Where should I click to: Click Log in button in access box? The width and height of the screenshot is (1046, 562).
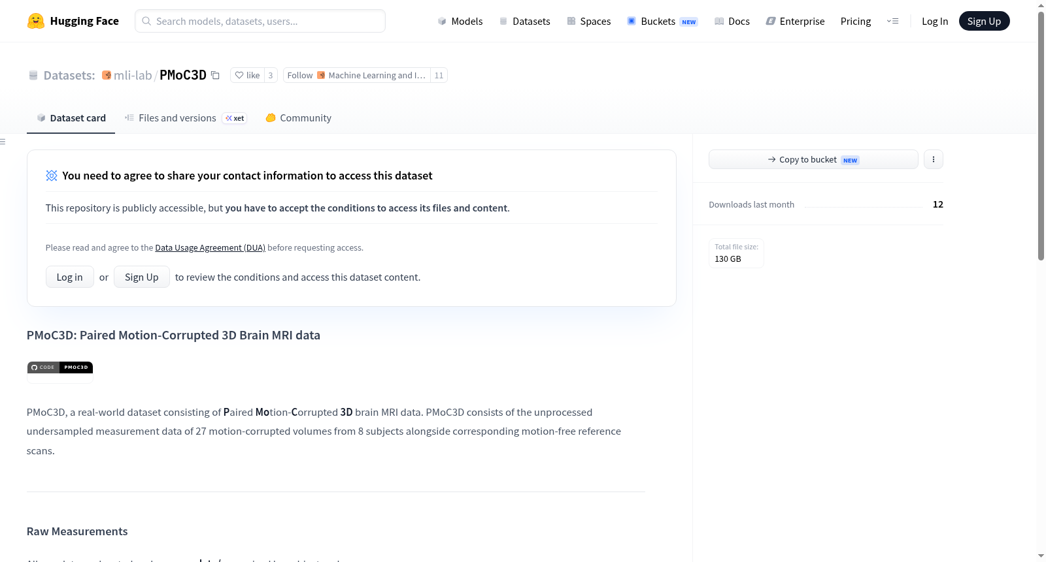[x=70, y=277]
